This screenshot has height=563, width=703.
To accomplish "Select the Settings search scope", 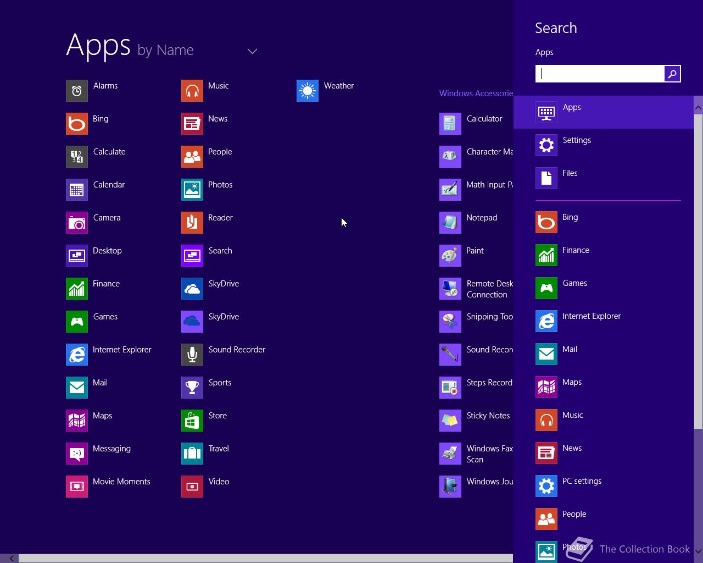I will (x=604, y=145).
